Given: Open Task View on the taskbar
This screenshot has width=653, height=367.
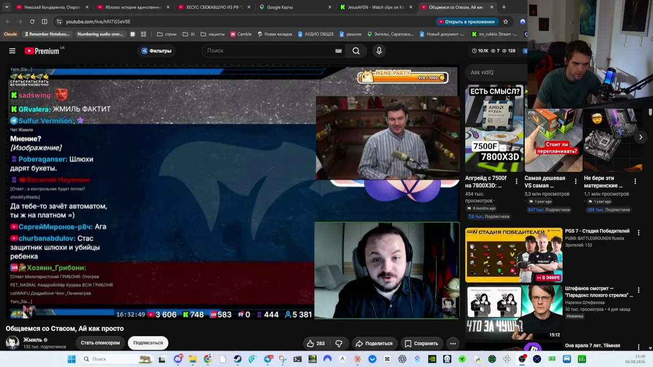Looking at the screenshot, I should pos(162,359).
